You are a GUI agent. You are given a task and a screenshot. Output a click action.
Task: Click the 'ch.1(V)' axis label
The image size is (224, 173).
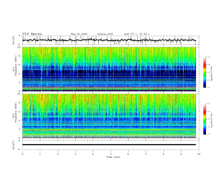pos(14,40)
